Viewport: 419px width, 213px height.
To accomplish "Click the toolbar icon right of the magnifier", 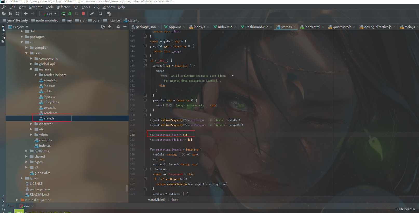I will (109, 13).
